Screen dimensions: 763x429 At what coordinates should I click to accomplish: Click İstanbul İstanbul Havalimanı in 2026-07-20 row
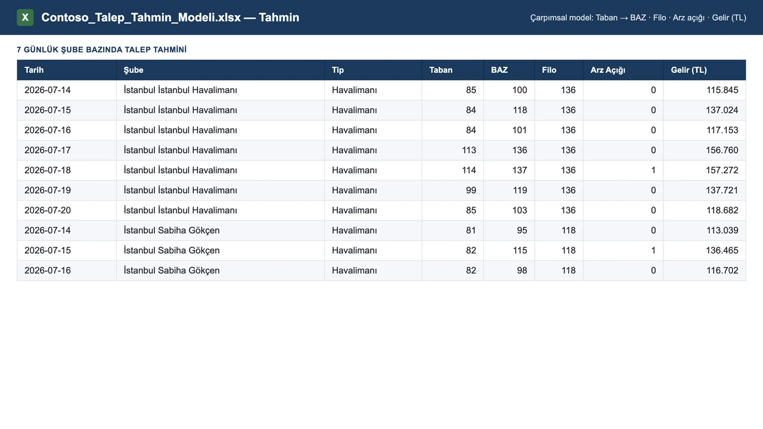coord(180,210)
